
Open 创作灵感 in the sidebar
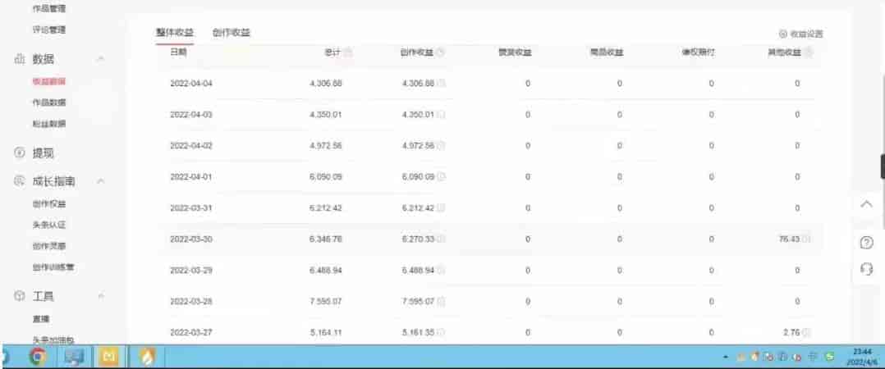click(x=49, y=246)
